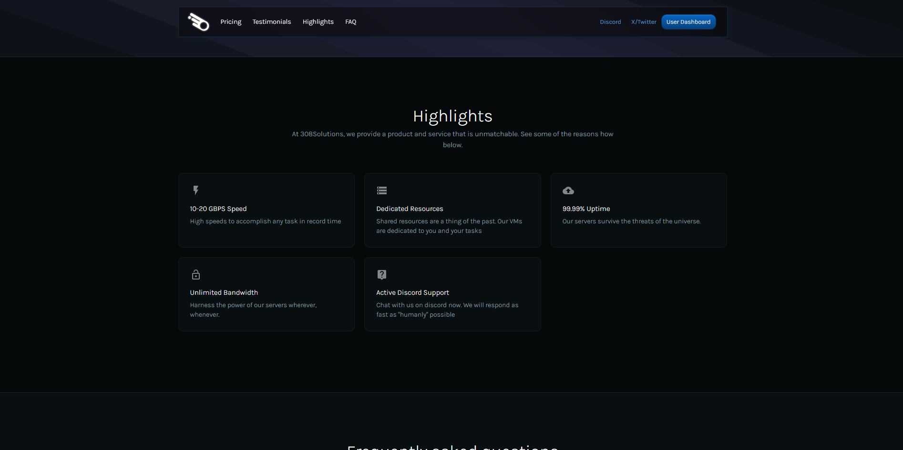The image size is (903, 450).
Task: Navigate to Testimonials
Action: pyautogui.click(x=271, y=21)
